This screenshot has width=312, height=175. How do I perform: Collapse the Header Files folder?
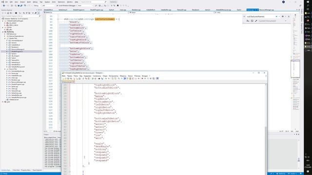pyautogui.click(x=5, y=38)
